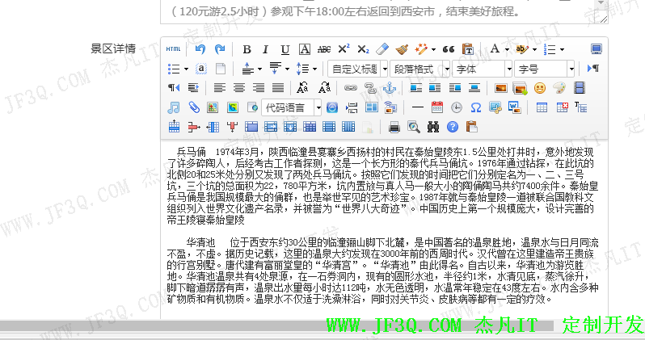Click the anchor icon
This screenshot has height=340, width=645.
point(390,88)
